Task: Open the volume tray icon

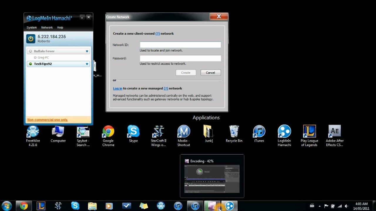Action: point(346,206)
